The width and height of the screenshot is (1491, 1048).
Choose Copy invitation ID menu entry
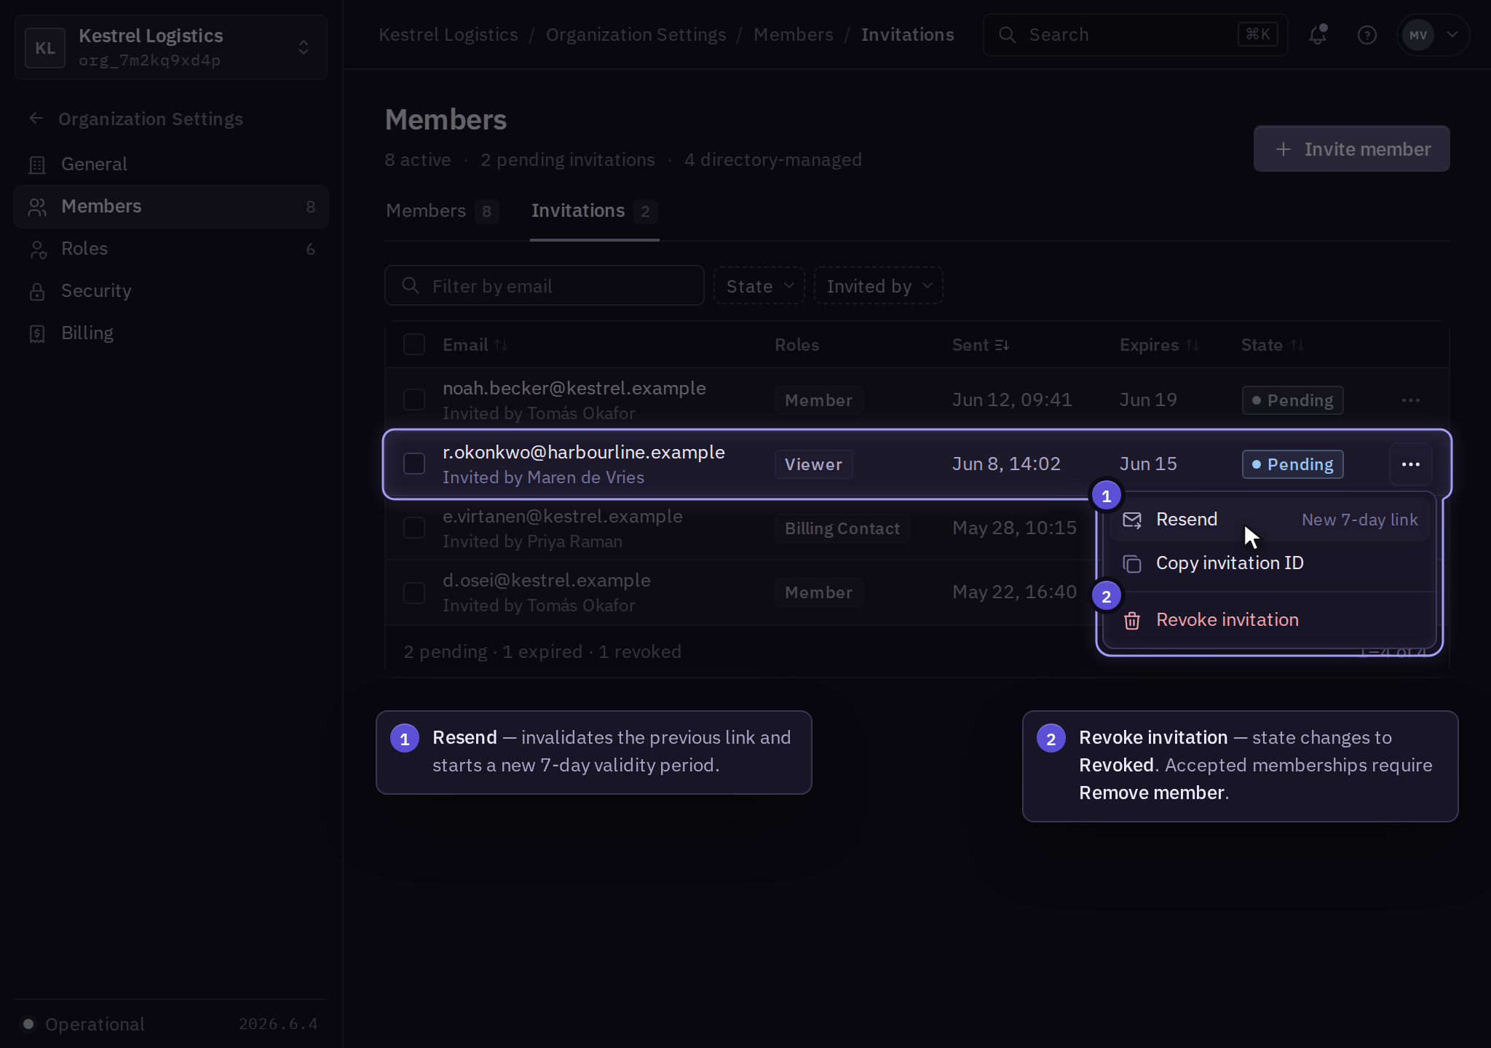coord(1269,563)
